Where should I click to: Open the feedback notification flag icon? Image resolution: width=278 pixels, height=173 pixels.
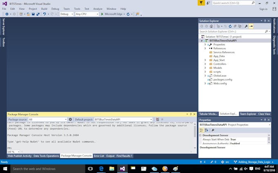click(x=201, y=3)
